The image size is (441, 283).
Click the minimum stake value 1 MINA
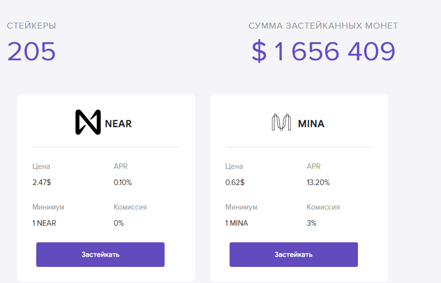click(237, 223)
